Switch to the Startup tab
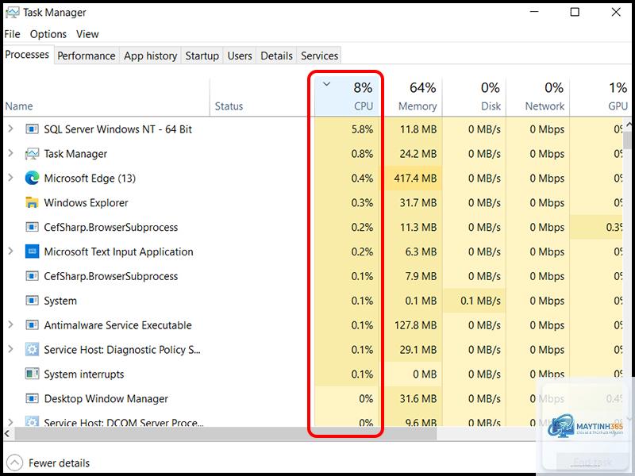The width and height of the screenshot is (635, 476). [202, 56]
